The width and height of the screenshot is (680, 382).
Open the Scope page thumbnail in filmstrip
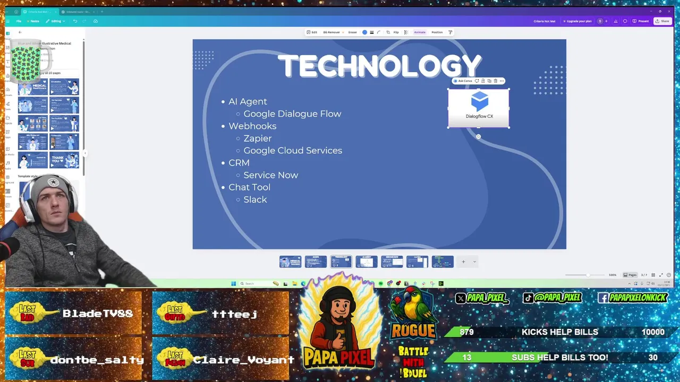pyautogui.click(x=316, y=262)
